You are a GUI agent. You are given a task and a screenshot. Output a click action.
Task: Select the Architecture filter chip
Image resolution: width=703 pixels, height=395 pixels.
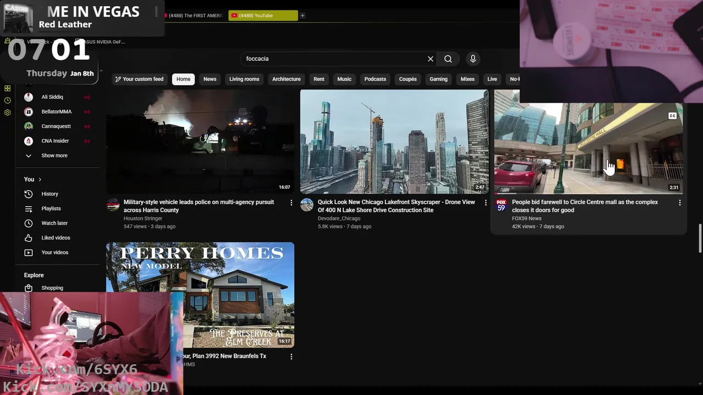[x=286, y=79]
